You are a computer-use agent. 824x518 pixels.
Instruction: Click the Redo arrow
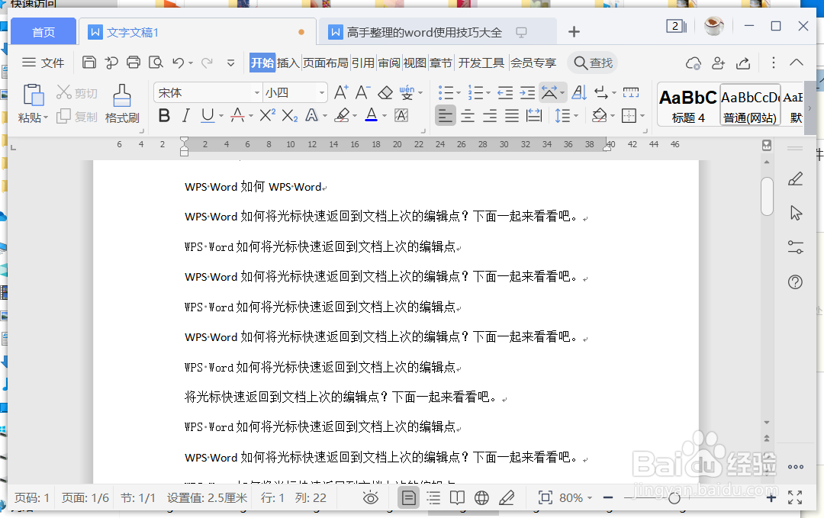point(207,63)
